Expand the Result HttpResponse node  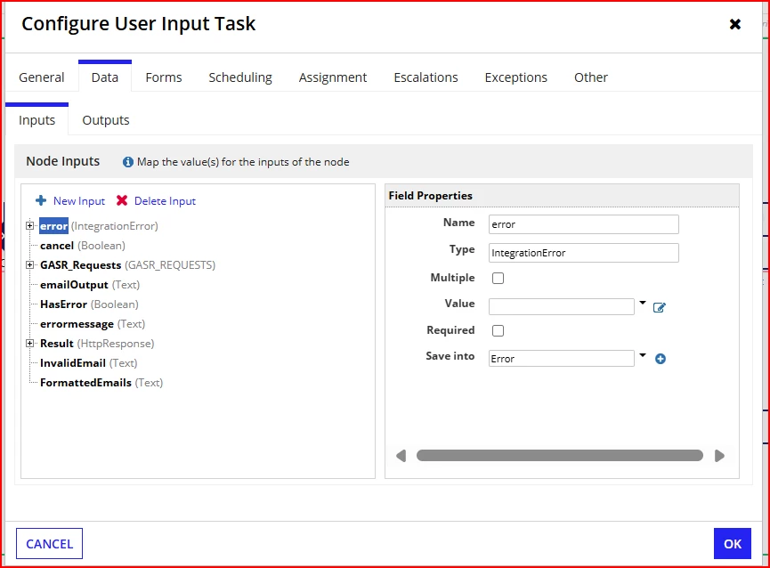30,344
